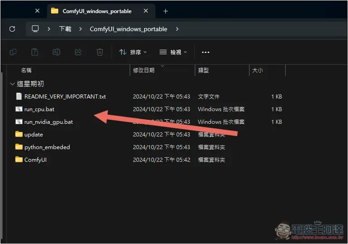Image resolution: width=348 pixels, height=244 pixels.
Task: Open the 排序 sort dropdown
Action: pyautogui.click(x=133, y=52)
